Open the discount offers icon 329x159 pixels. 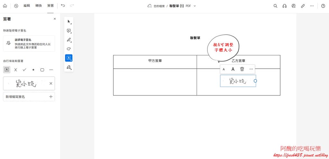coord(16,6)
